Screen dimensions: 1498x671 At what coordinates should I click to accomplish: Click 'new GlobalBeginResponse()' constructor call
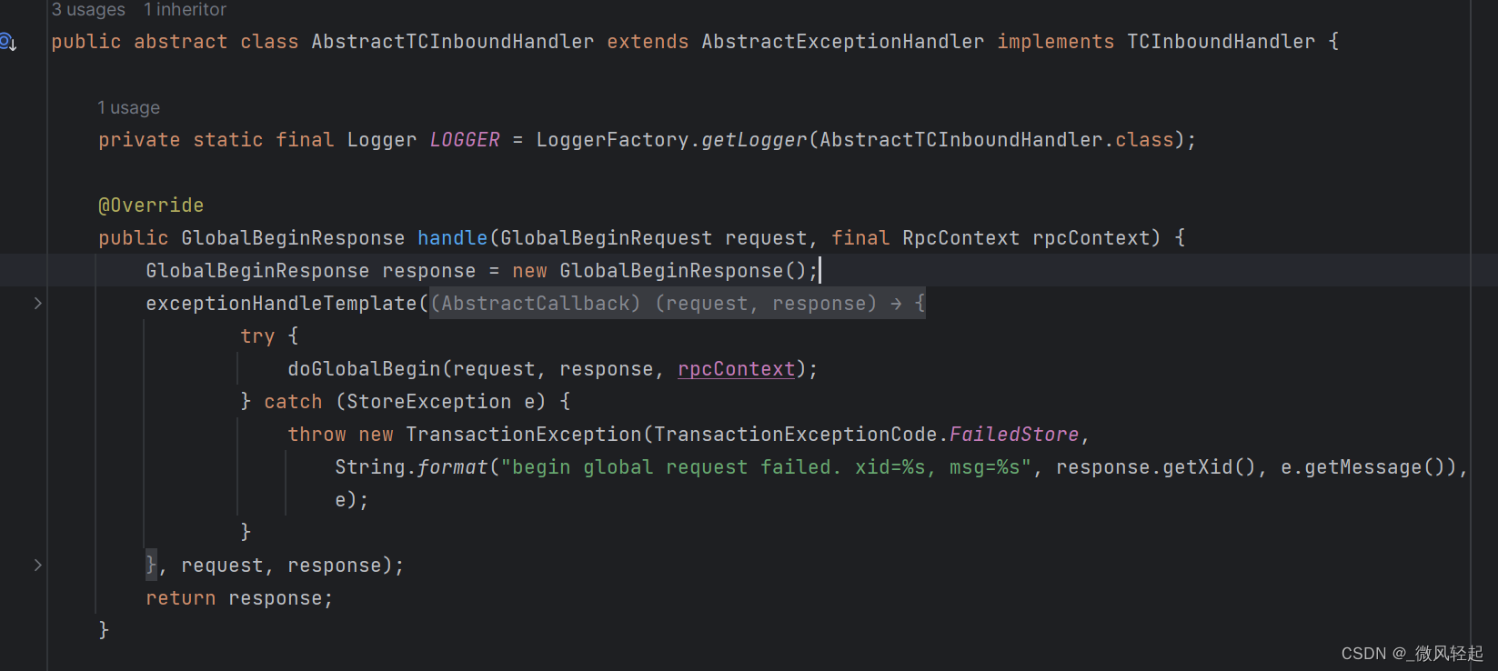tap(659, 271)
